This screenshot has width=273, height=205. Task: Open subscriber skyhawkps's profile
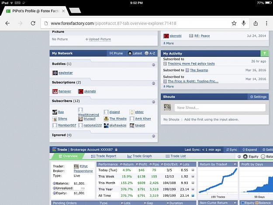118,125
